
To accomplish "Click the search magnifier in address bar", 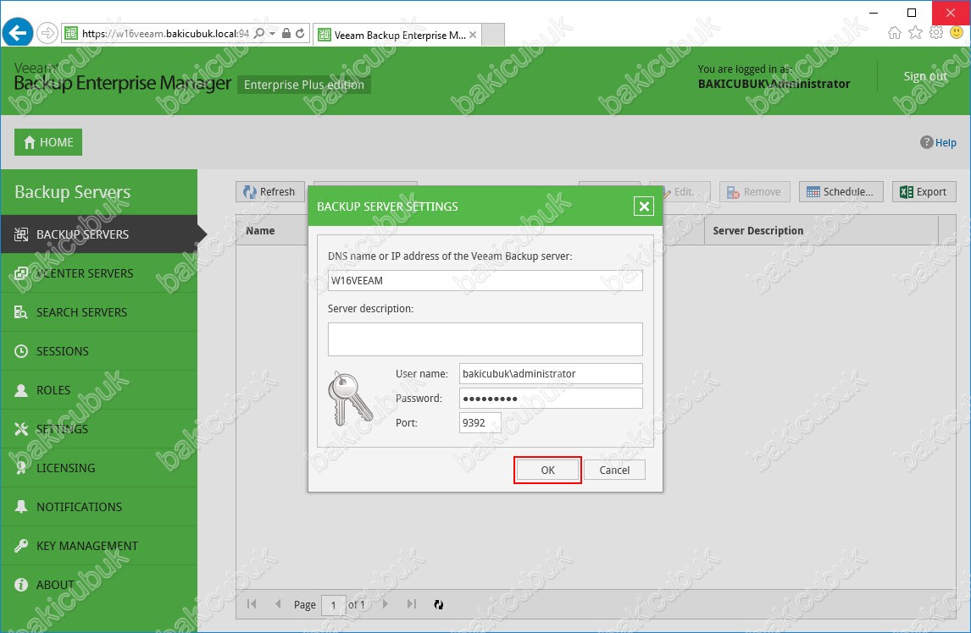I will click(259, 33).
